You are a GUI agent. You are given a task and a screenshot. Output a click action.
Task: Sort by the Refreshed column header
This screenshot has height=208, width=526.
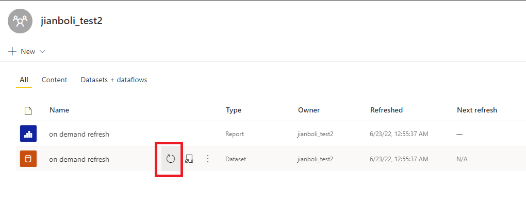coord(386,110)
